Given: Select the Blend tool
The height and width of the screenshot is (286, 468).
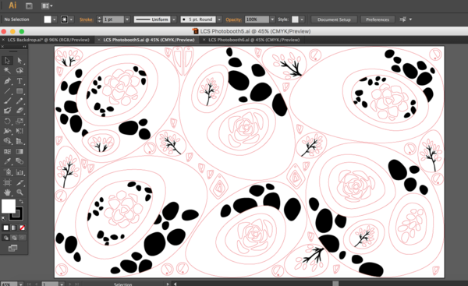Looking at the screenshot, I should [x=19, y=161].
